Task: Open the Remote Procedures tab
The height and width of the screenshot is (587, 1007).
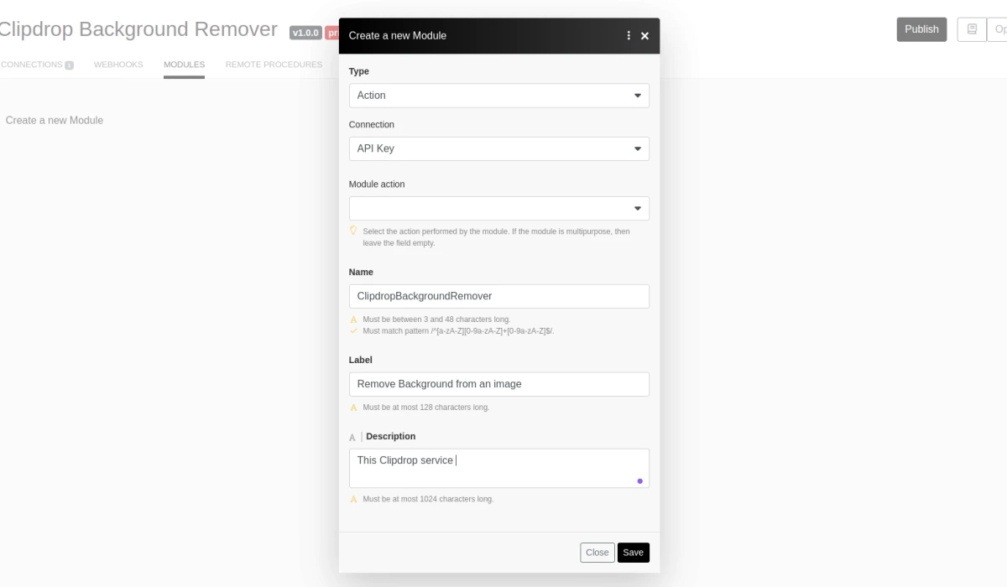Action: coord(274,64)
